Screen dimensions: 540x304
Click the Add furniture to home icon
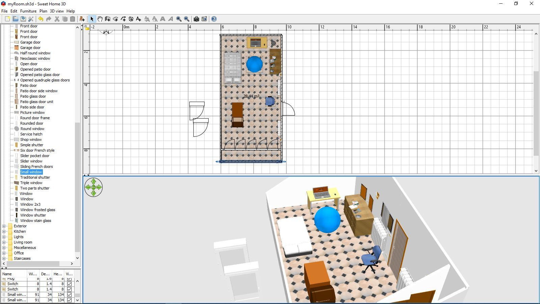(x=82, y=19)
